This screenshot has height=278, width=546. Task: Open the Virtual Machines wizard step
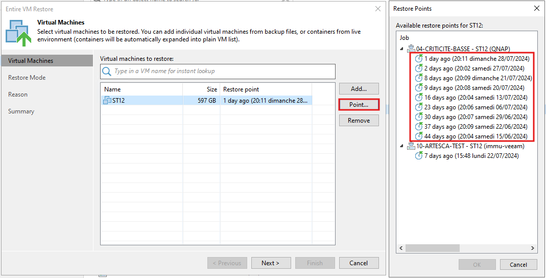tap(47, 61)
